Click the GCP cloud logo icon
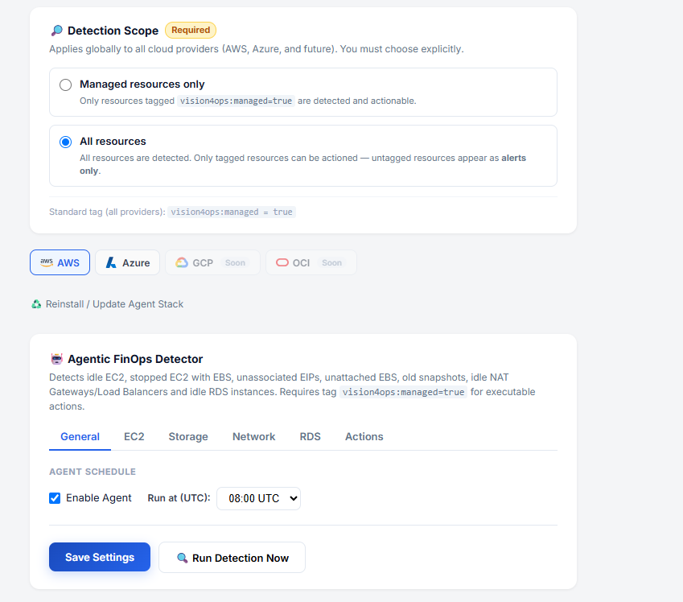This screenshot has height=602, width=683. click(182, 262)
